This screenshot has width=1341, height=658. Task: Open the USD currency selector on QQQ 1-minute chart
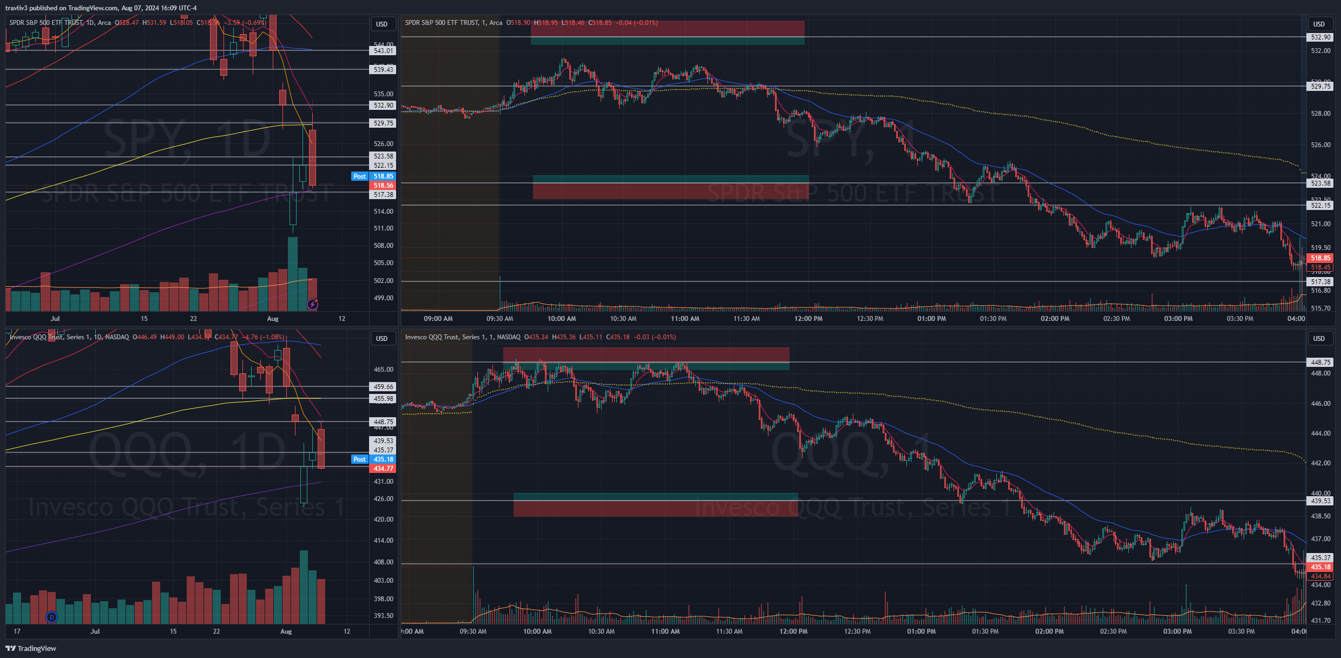tap(1319, 338)
